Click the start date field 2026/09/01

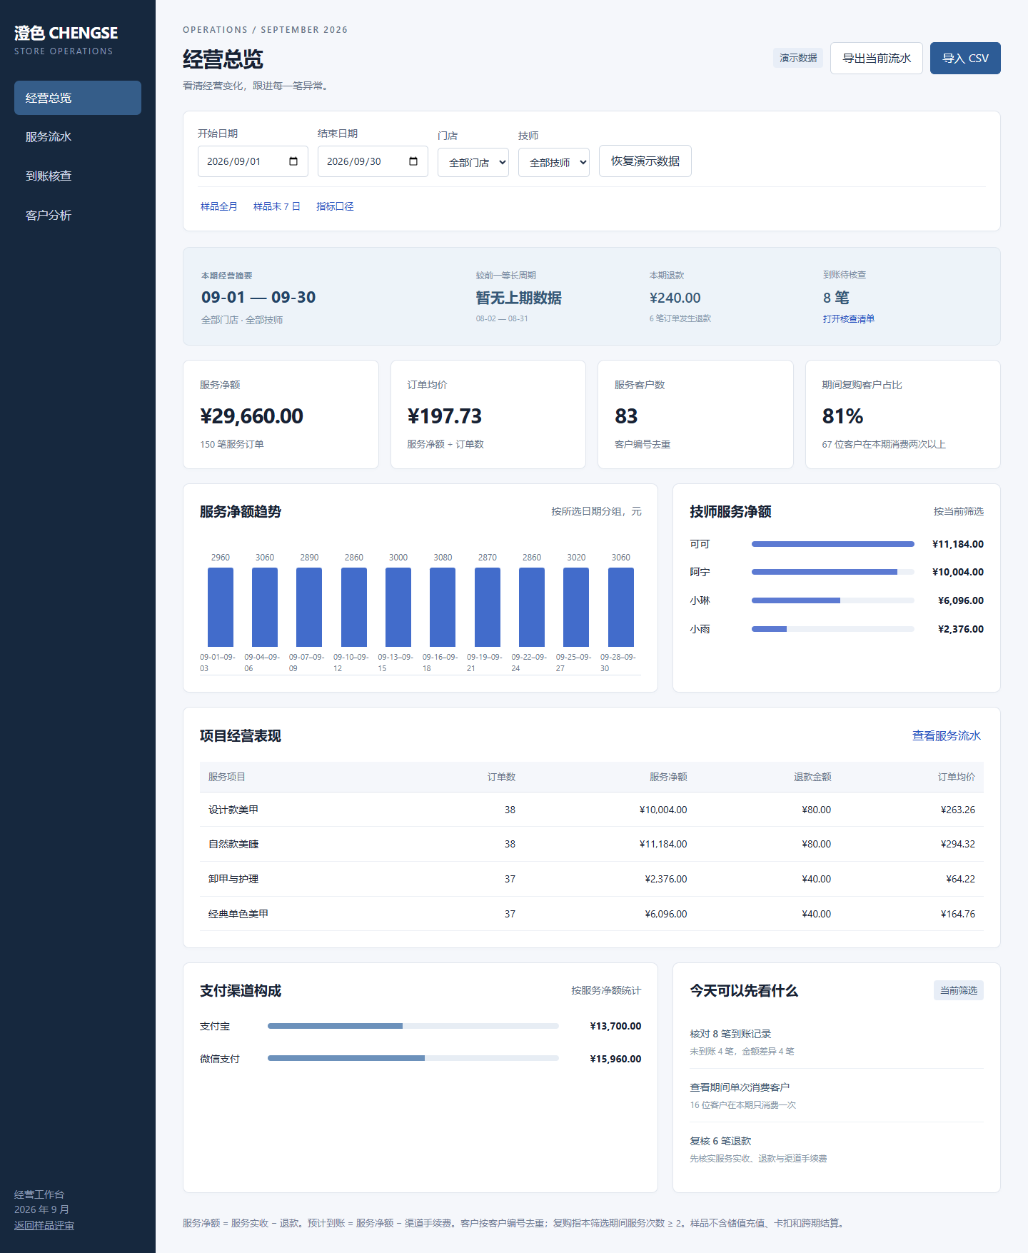coord(253,161)
